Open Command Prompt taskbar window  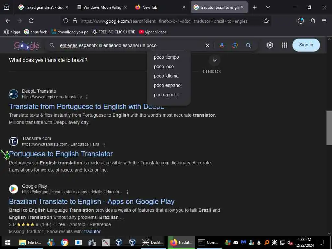click(208, 243)
